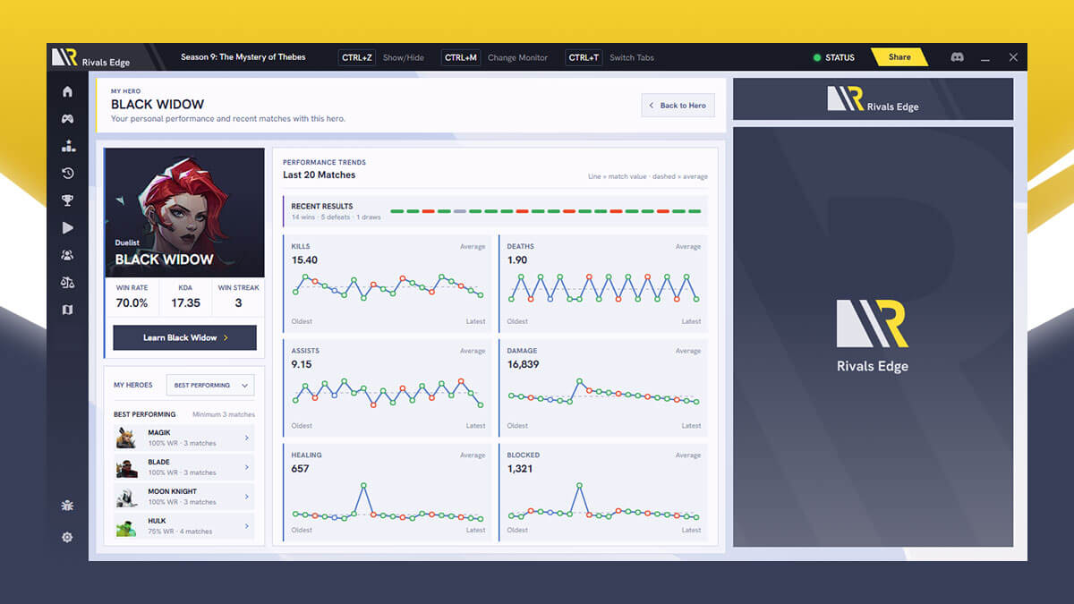Click "14 wins · 5 defeats · 1 draws" text

336,217
